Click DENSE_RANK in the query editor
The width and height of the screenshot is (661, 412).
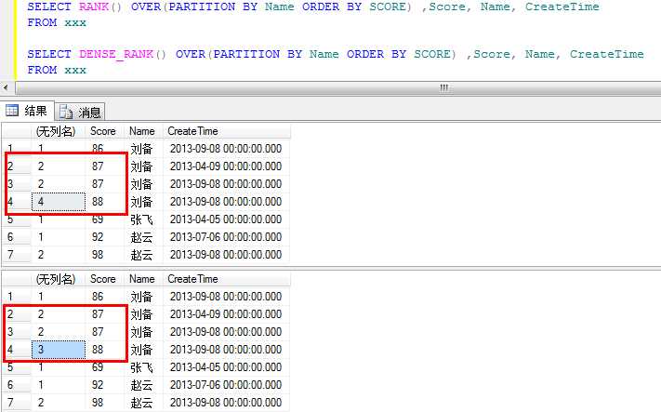(116, 54)
